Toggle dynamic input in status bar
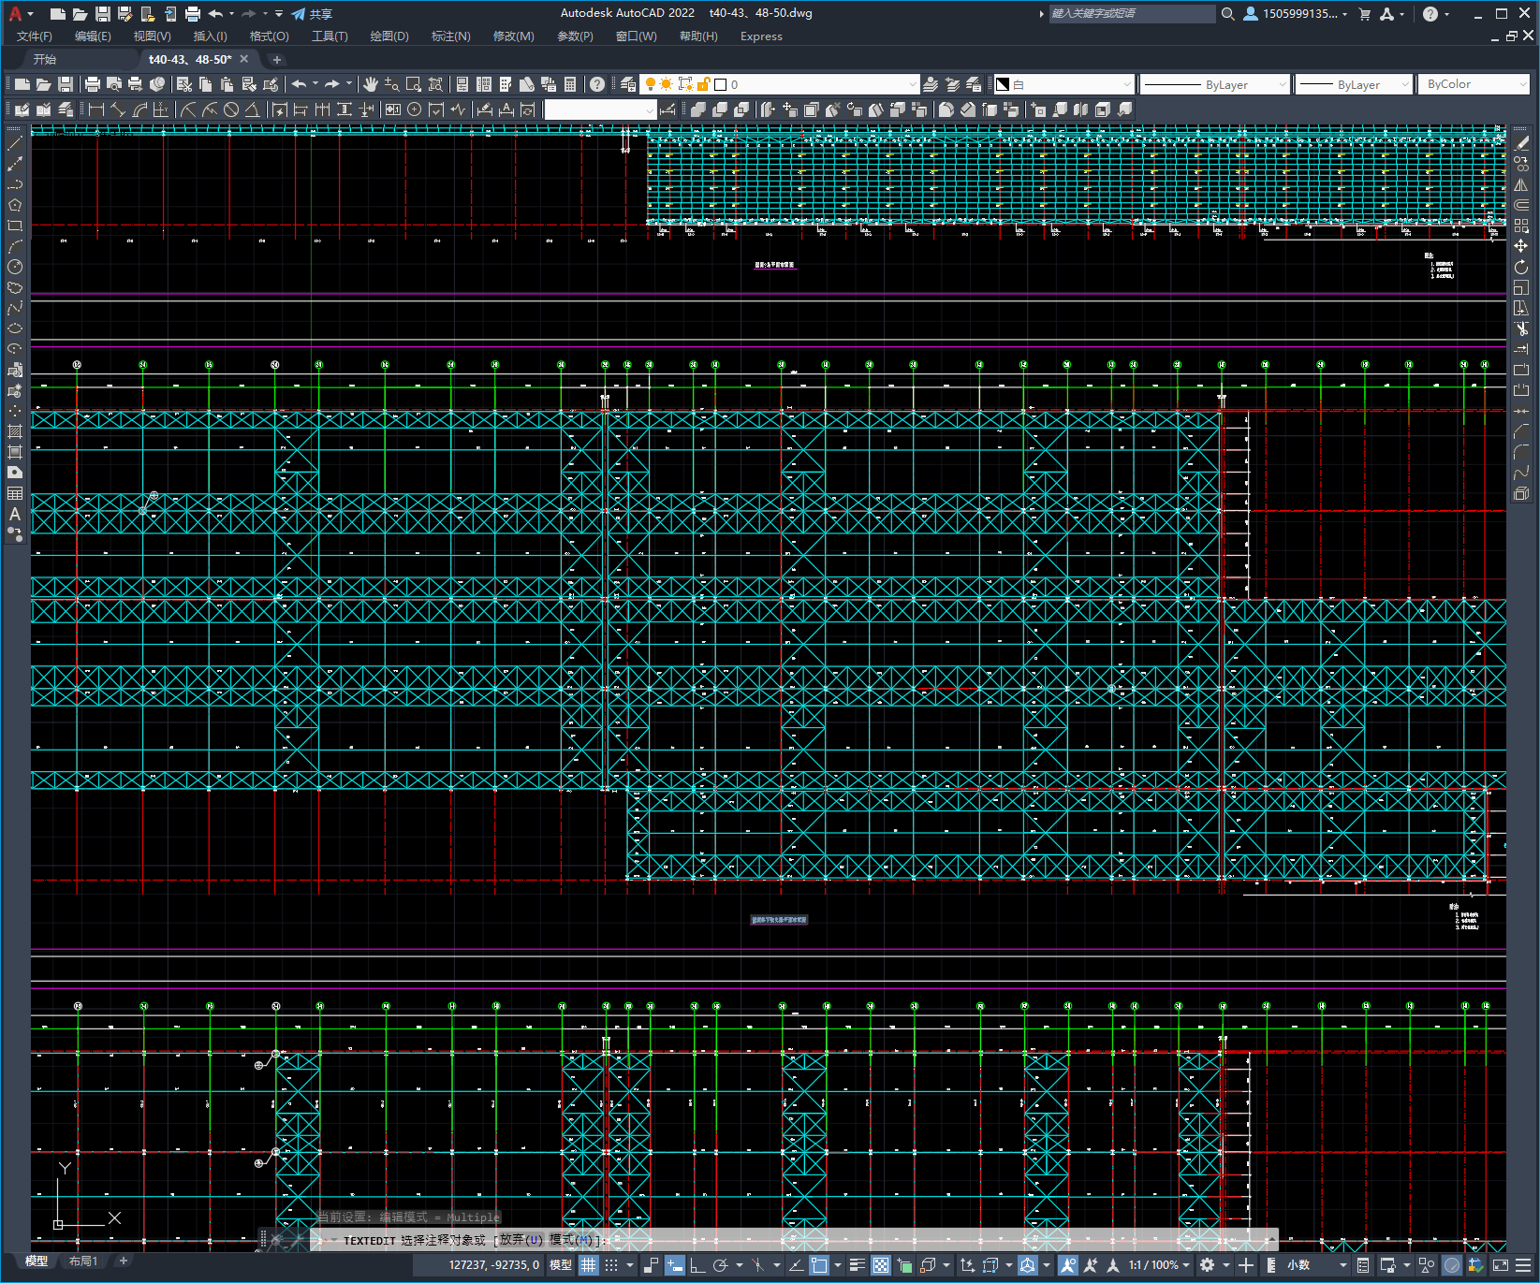Viewport: 1540px width, 1283px height. pos(674,1265)
